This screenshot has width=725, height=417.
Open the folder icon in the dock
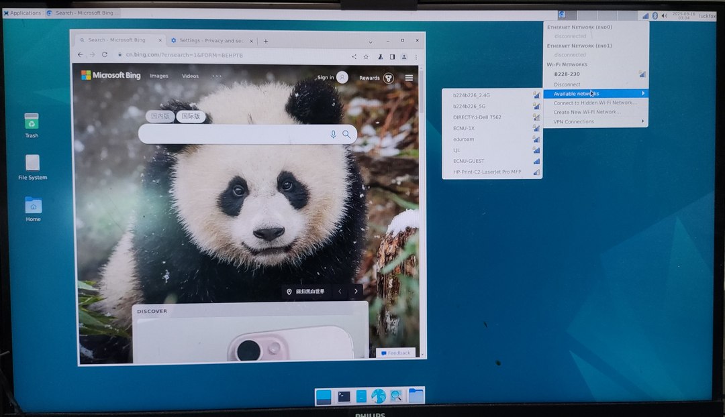click(x=416, y=396)
